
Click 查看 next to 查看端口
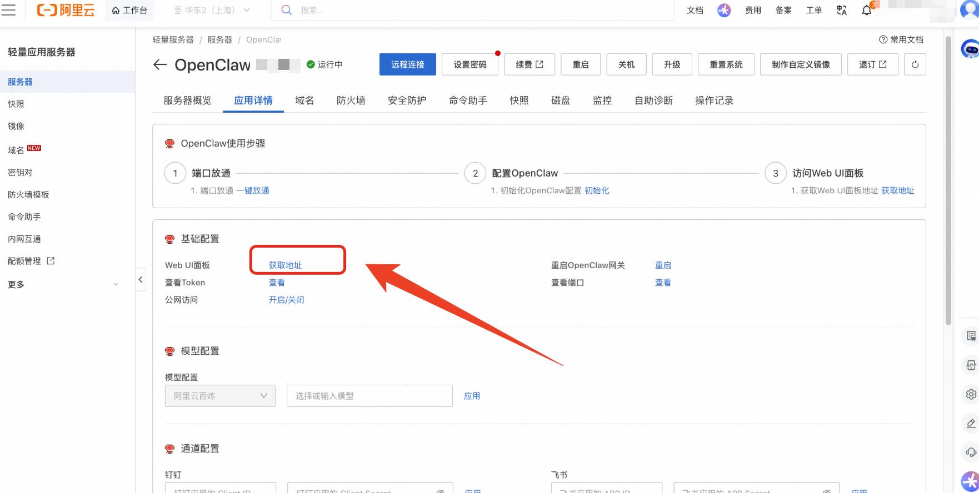[663, 283]
